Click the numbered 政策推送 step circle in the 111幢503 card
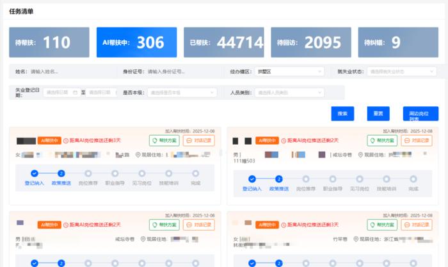 tap(279, 179)
